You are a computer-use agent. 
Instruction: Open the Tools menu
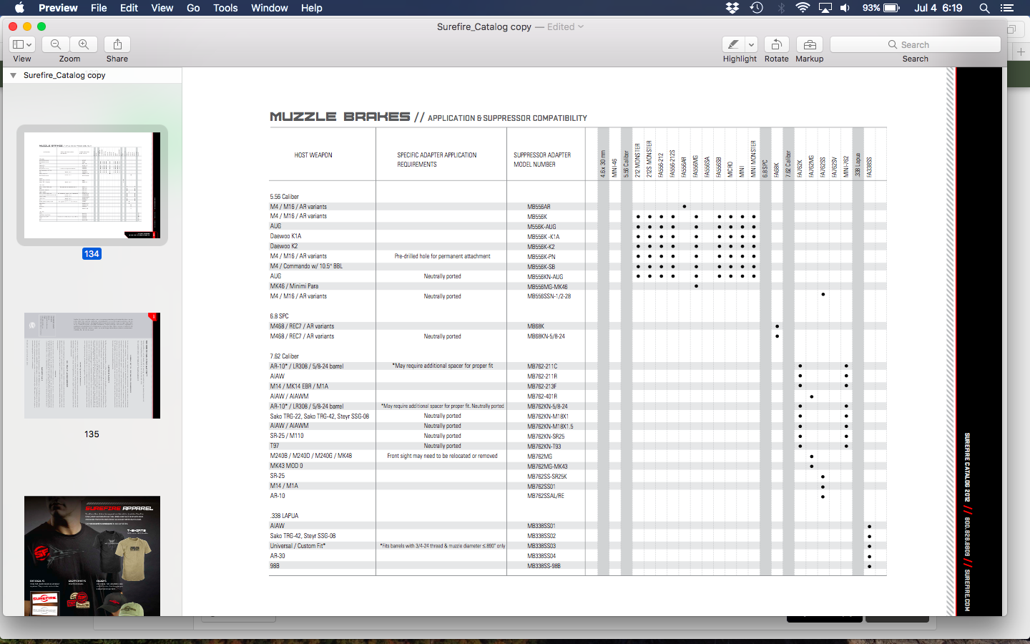tap(225, 8)
